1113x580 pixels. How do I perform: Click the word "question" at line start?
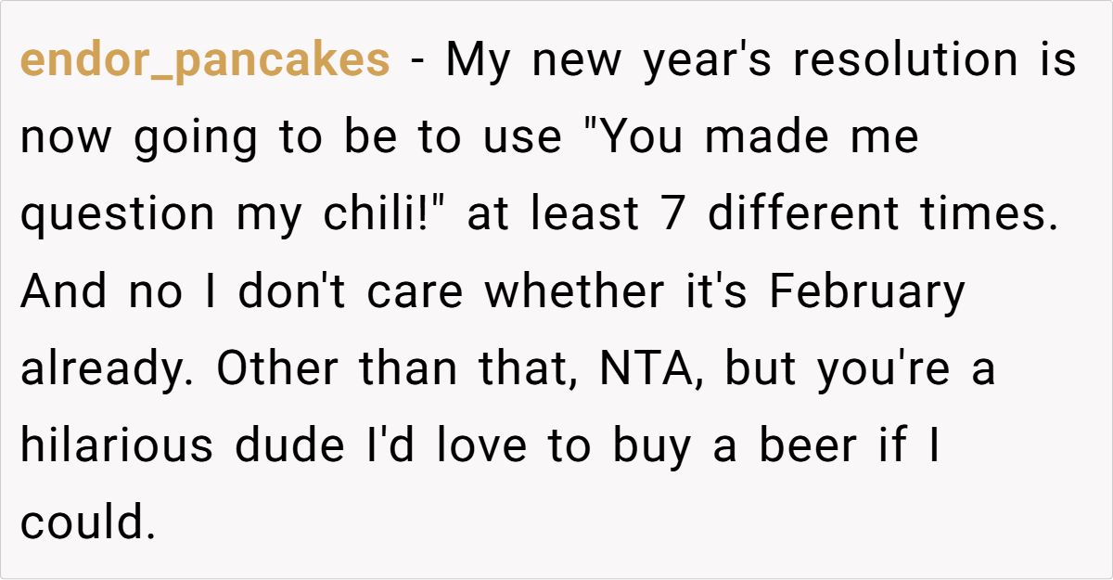pyautogui.click(x=117, y=215)
